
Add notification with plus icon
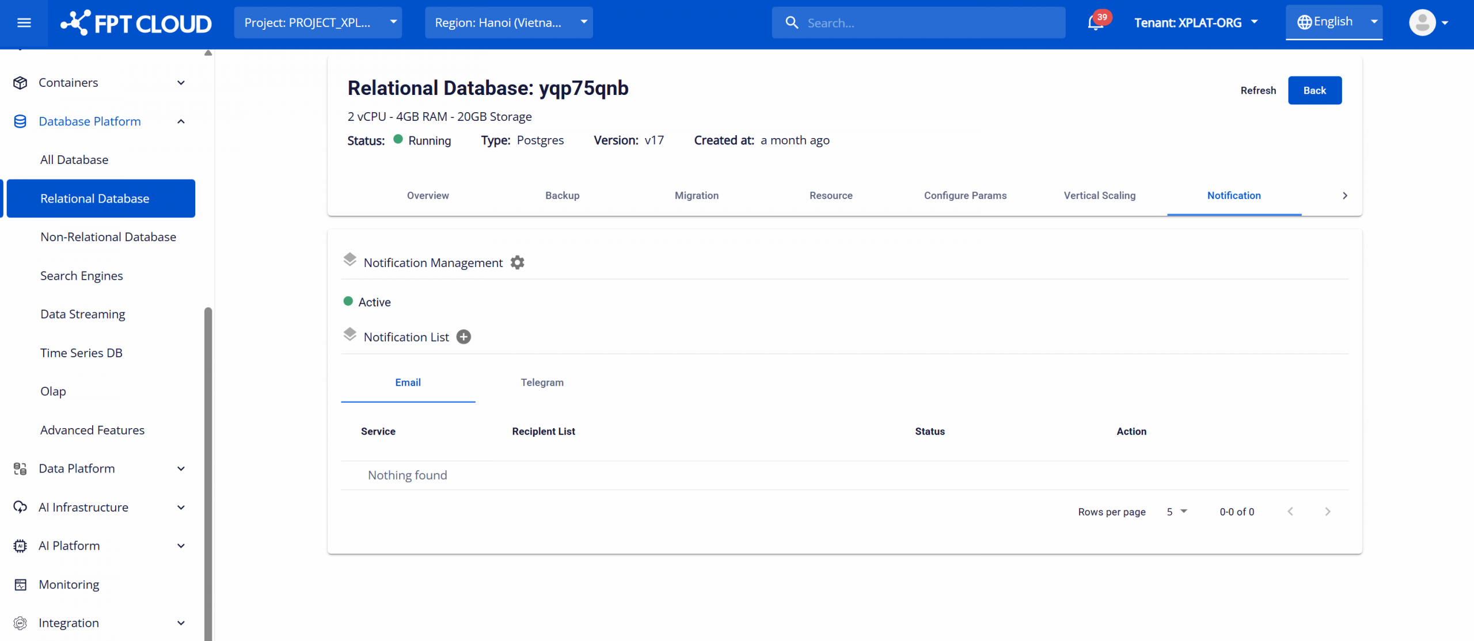[464, 337]
